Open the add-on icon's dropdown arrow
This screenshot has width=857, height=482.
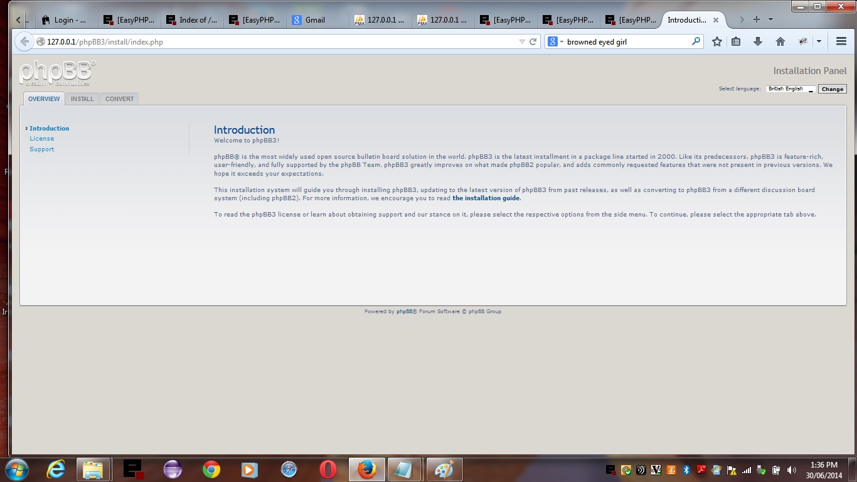point(819,41)
